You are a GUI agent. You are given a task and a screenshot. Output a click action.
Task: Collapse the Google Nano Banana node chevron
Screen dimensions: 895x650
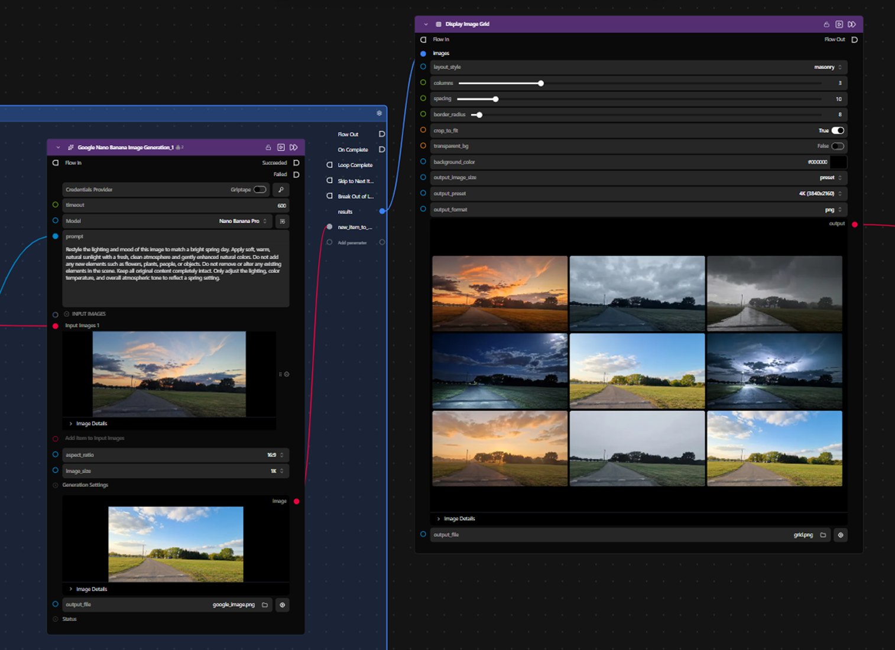coord(58,147)
